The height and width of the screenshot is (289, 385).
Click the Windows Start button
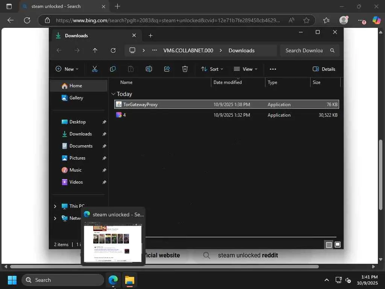[x=12, y=280]
